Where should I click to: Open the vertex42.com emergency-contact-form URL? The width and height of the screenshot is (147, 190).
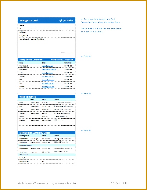click(x=47, y=183)
